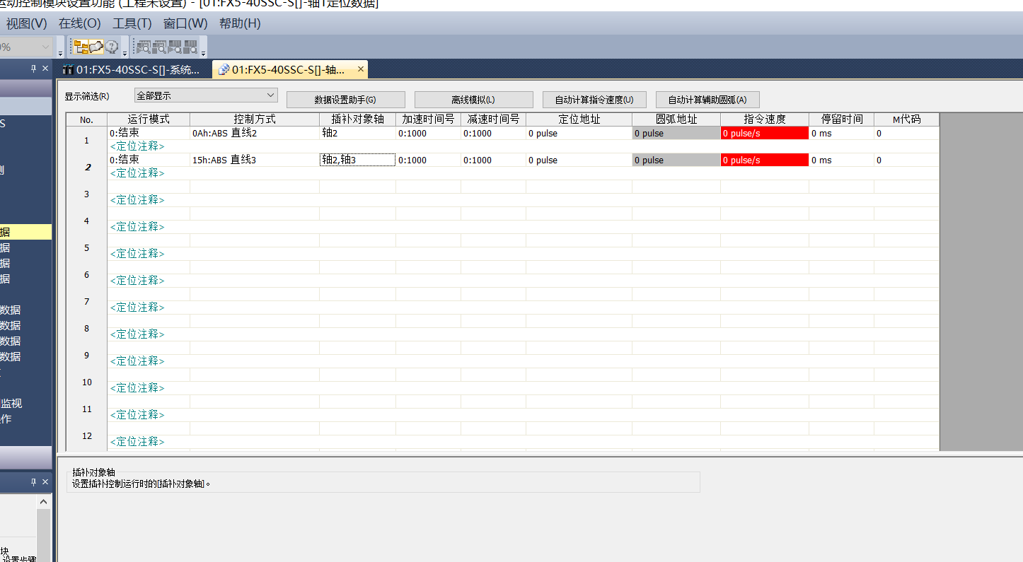This screenshot has width=1023, height=562.
Task: Pin the upper left navigation panel
Action: 33,69
